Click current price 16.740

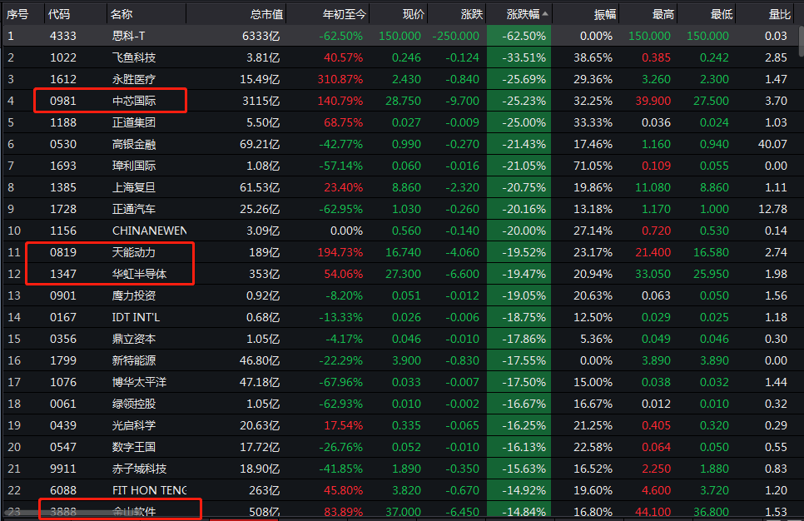pyautogui.click(x=403, y=252)
